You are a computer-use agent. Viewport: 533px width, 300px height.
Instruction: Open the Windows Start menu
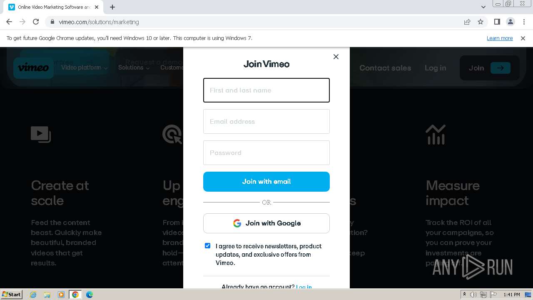click(11, 294)
